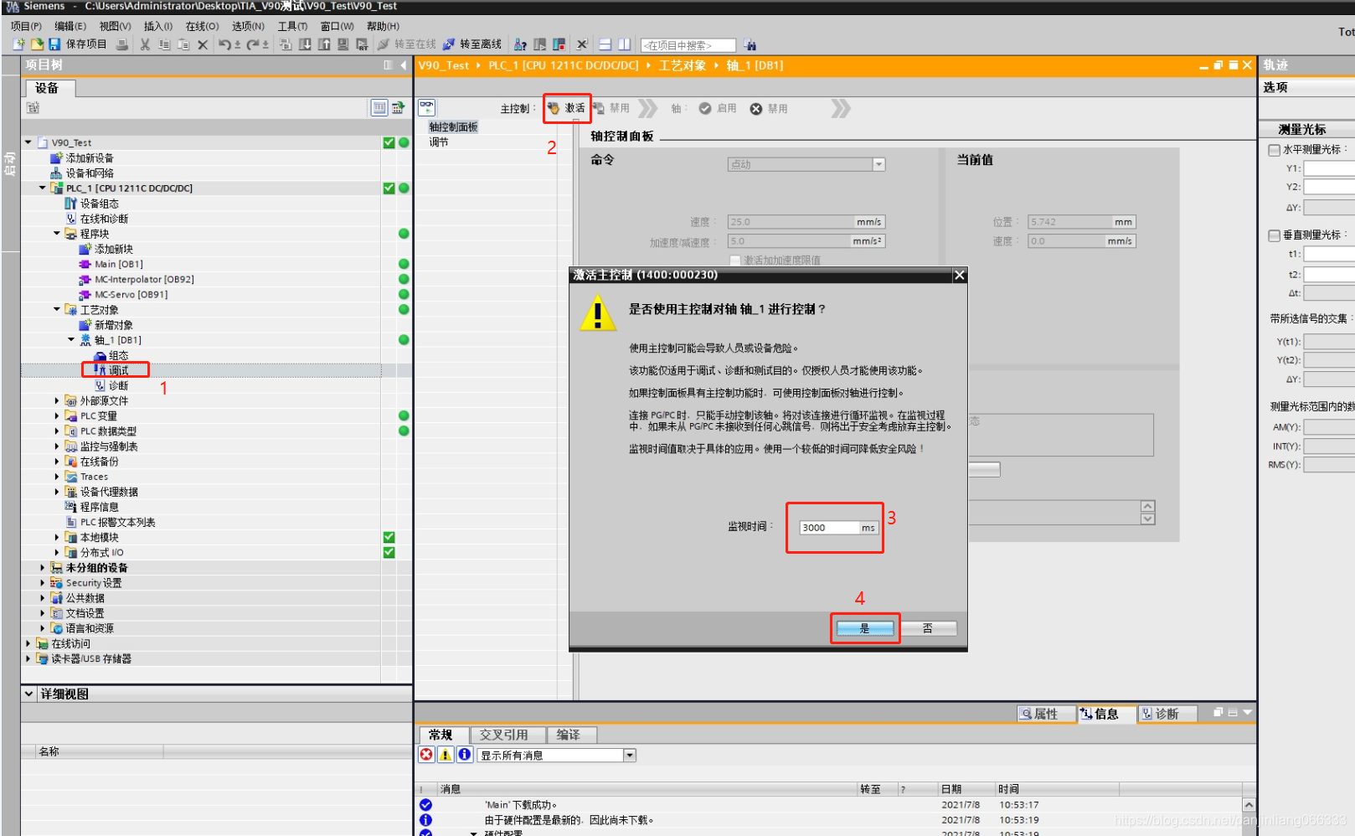Close the activate master control dialog
This screenshot has height=836, width=1355.
pos(960,275)
